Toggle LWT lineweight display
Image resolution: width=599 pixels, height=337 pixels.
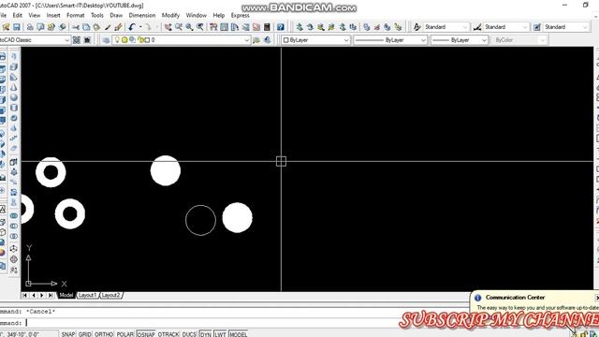[220, 334]
